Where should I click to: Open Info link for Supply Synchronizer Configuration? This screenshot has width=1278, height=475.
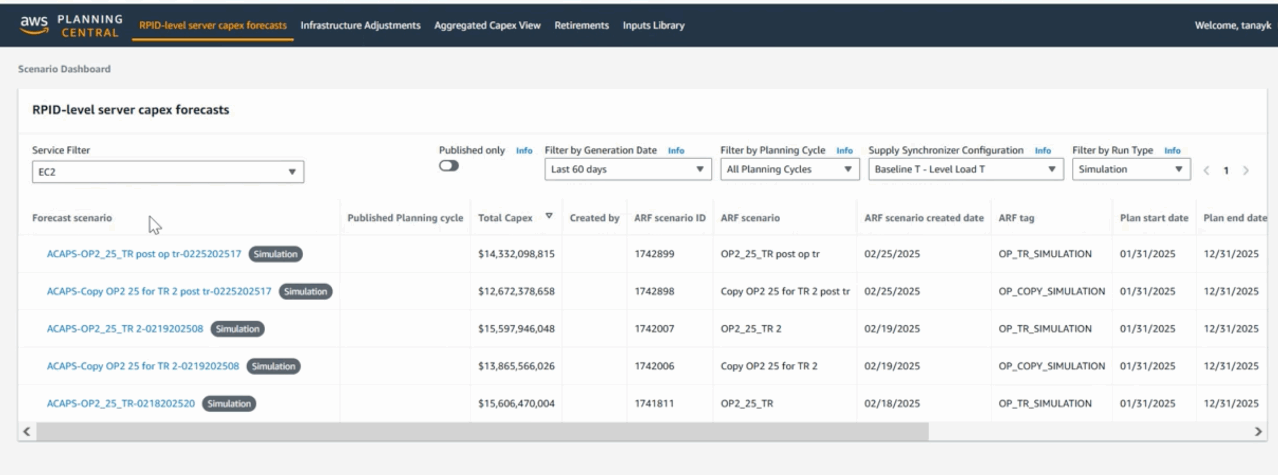point(1043,150)
